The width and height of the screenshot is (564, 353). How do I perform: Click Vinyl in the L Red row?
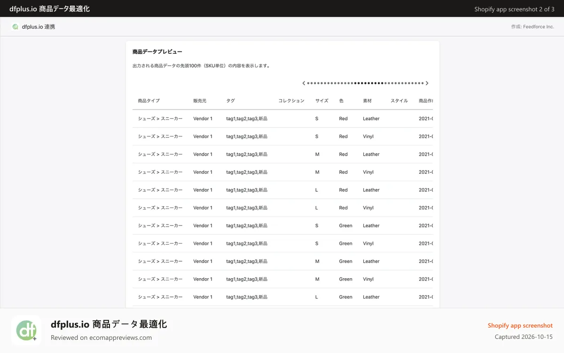tap(368, 208)
